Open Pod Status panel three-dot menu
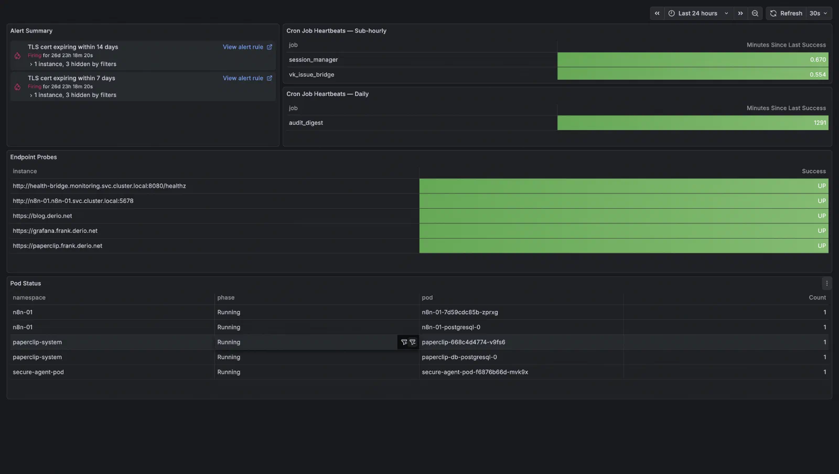 coord(826,283)
